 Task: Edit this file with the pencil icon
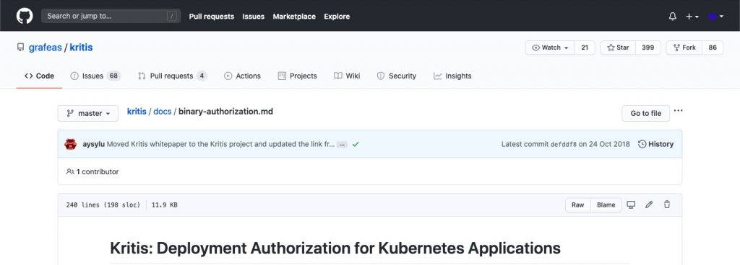pos(649,205)
